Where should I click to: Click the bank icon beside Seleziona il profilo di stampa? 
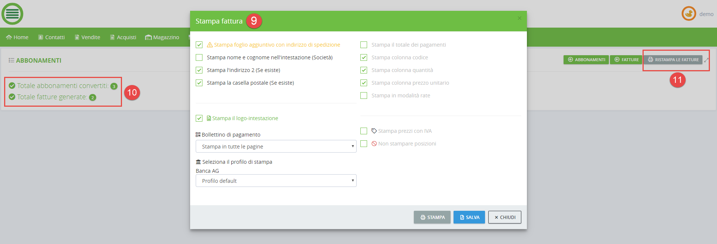pos(198,162)
